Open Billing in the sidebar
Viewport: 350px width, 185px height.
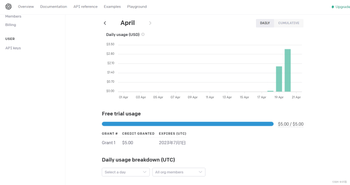pyautogui.click(x=10, y=25)
